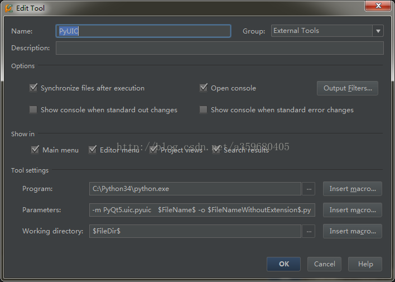
Task: Uncheck the Search results checkbox
Action: click(x=216, y=150)
